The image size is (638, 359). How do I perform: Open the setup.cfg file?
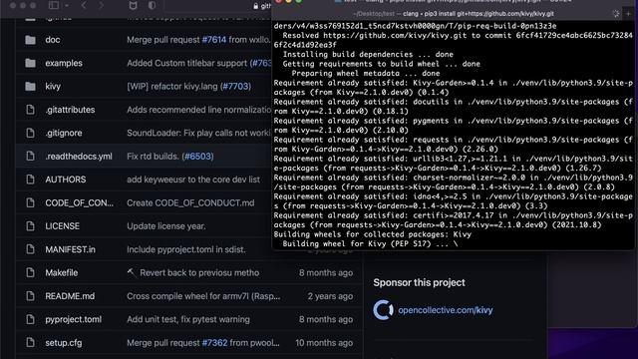64,343
